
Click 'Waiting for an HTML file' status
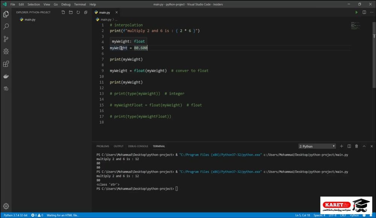tap(62, 215)
